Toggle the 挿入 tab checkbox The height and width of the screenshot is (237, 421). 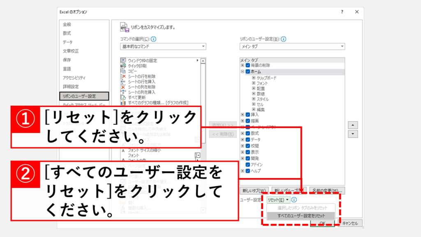coord(248,114)
